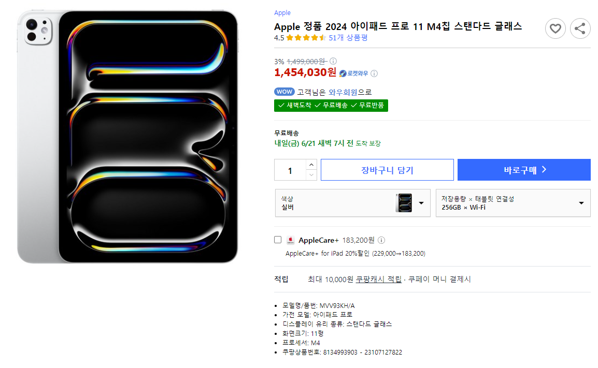This screenshot has width=598, height=368.
Task: Click the 장바구니 담기 button
Action: 387,170
